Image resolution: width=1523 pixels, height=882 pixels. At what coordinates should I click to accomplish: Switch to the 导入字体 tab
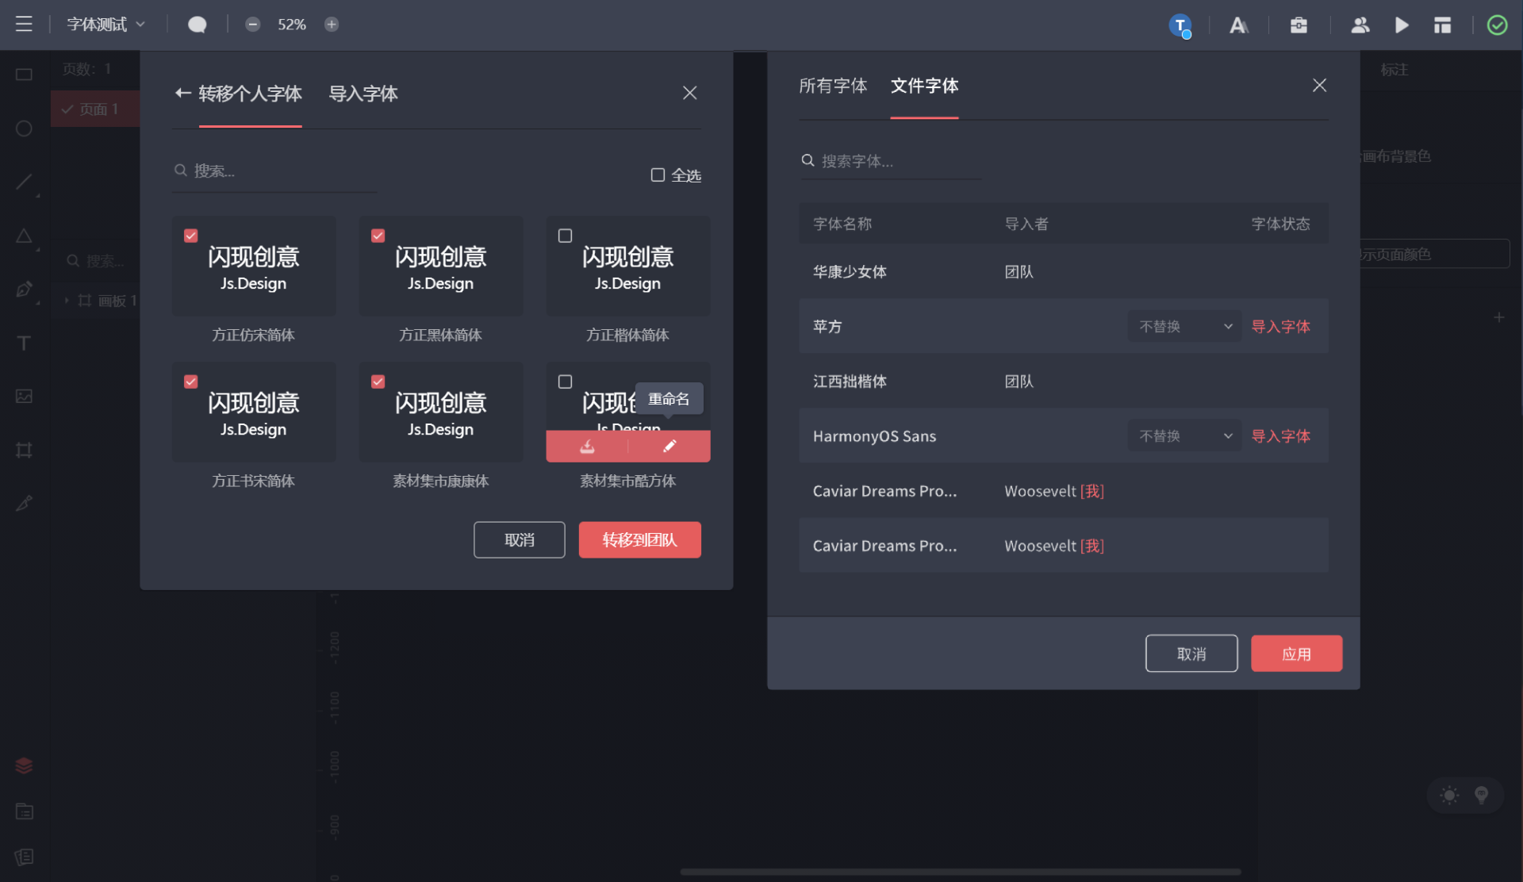[363, 94]
